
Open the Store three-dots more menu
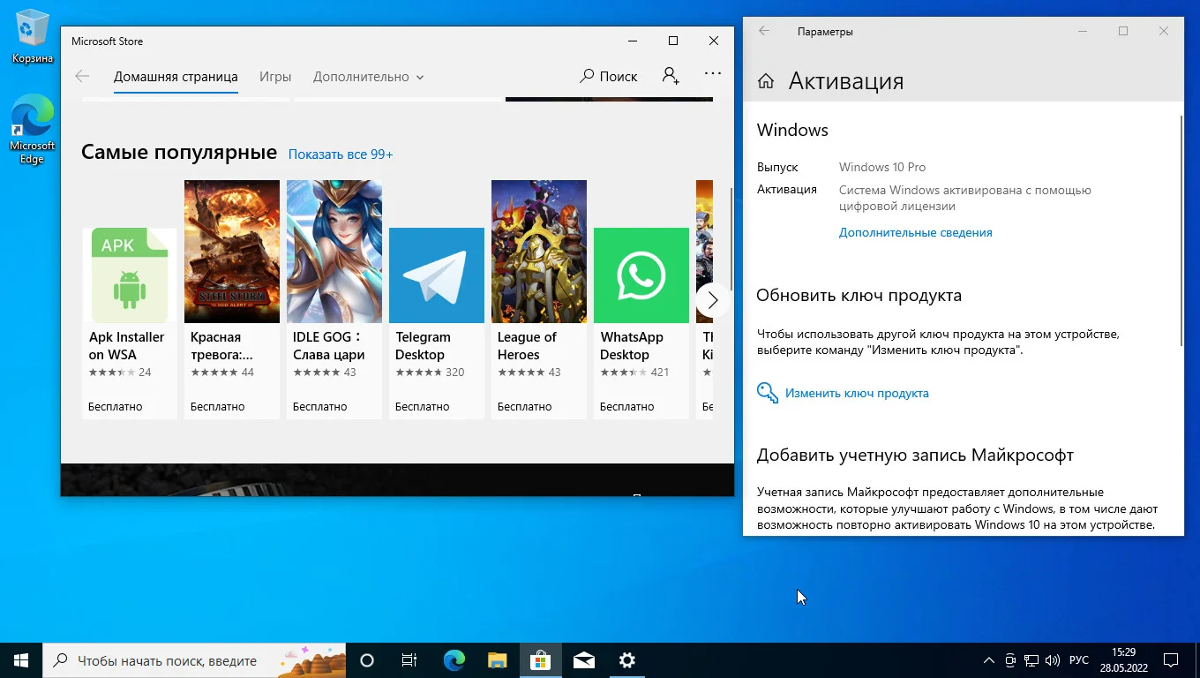[713, 75]
